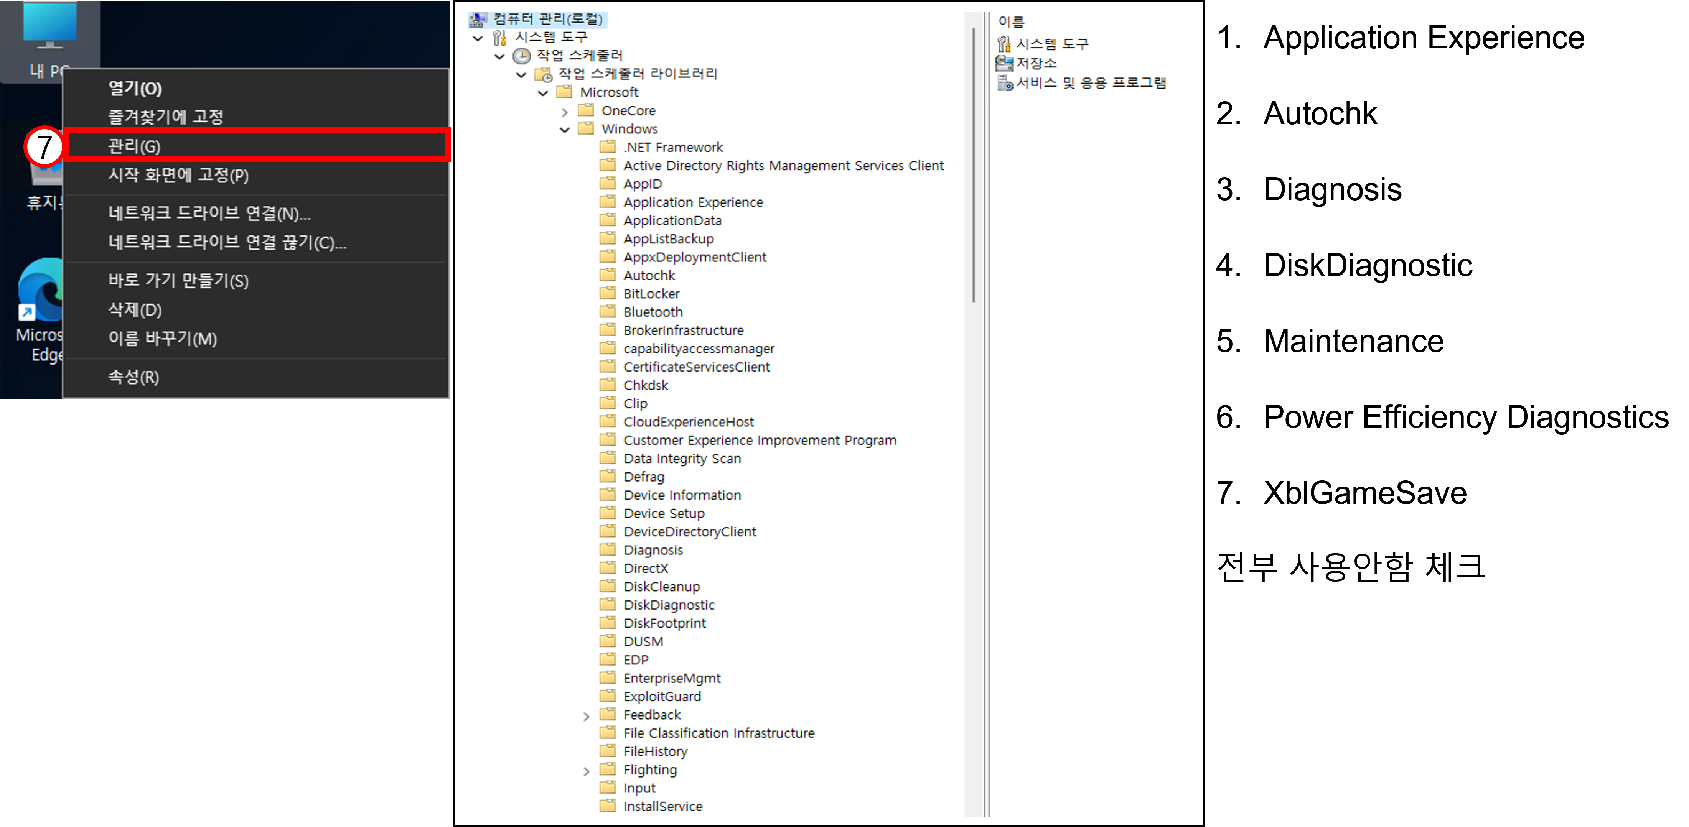Screen dimensions: 1689x827
Task: Click the 이름 column header
Action: [x=1011, y=21]
